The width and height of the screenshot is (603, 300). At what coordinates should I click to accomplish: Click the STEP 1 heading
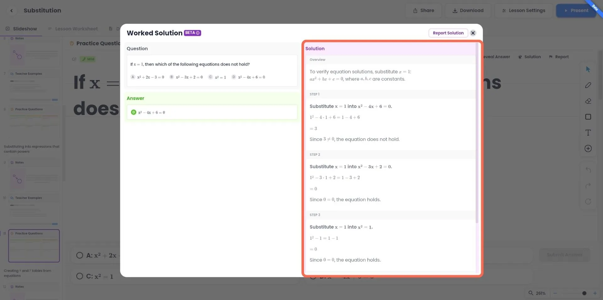click(314, 94)
